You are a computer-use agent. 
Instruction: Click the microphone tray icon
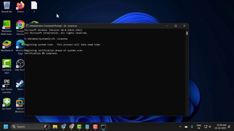192,127
